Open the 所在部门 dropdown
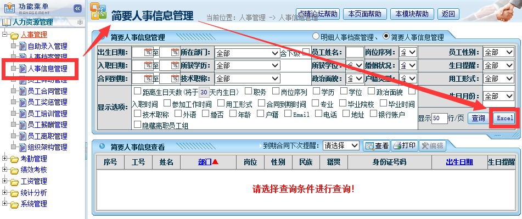The width and height of the screenshot is (522, 219). pyautogui.click(x=247, y=53)
